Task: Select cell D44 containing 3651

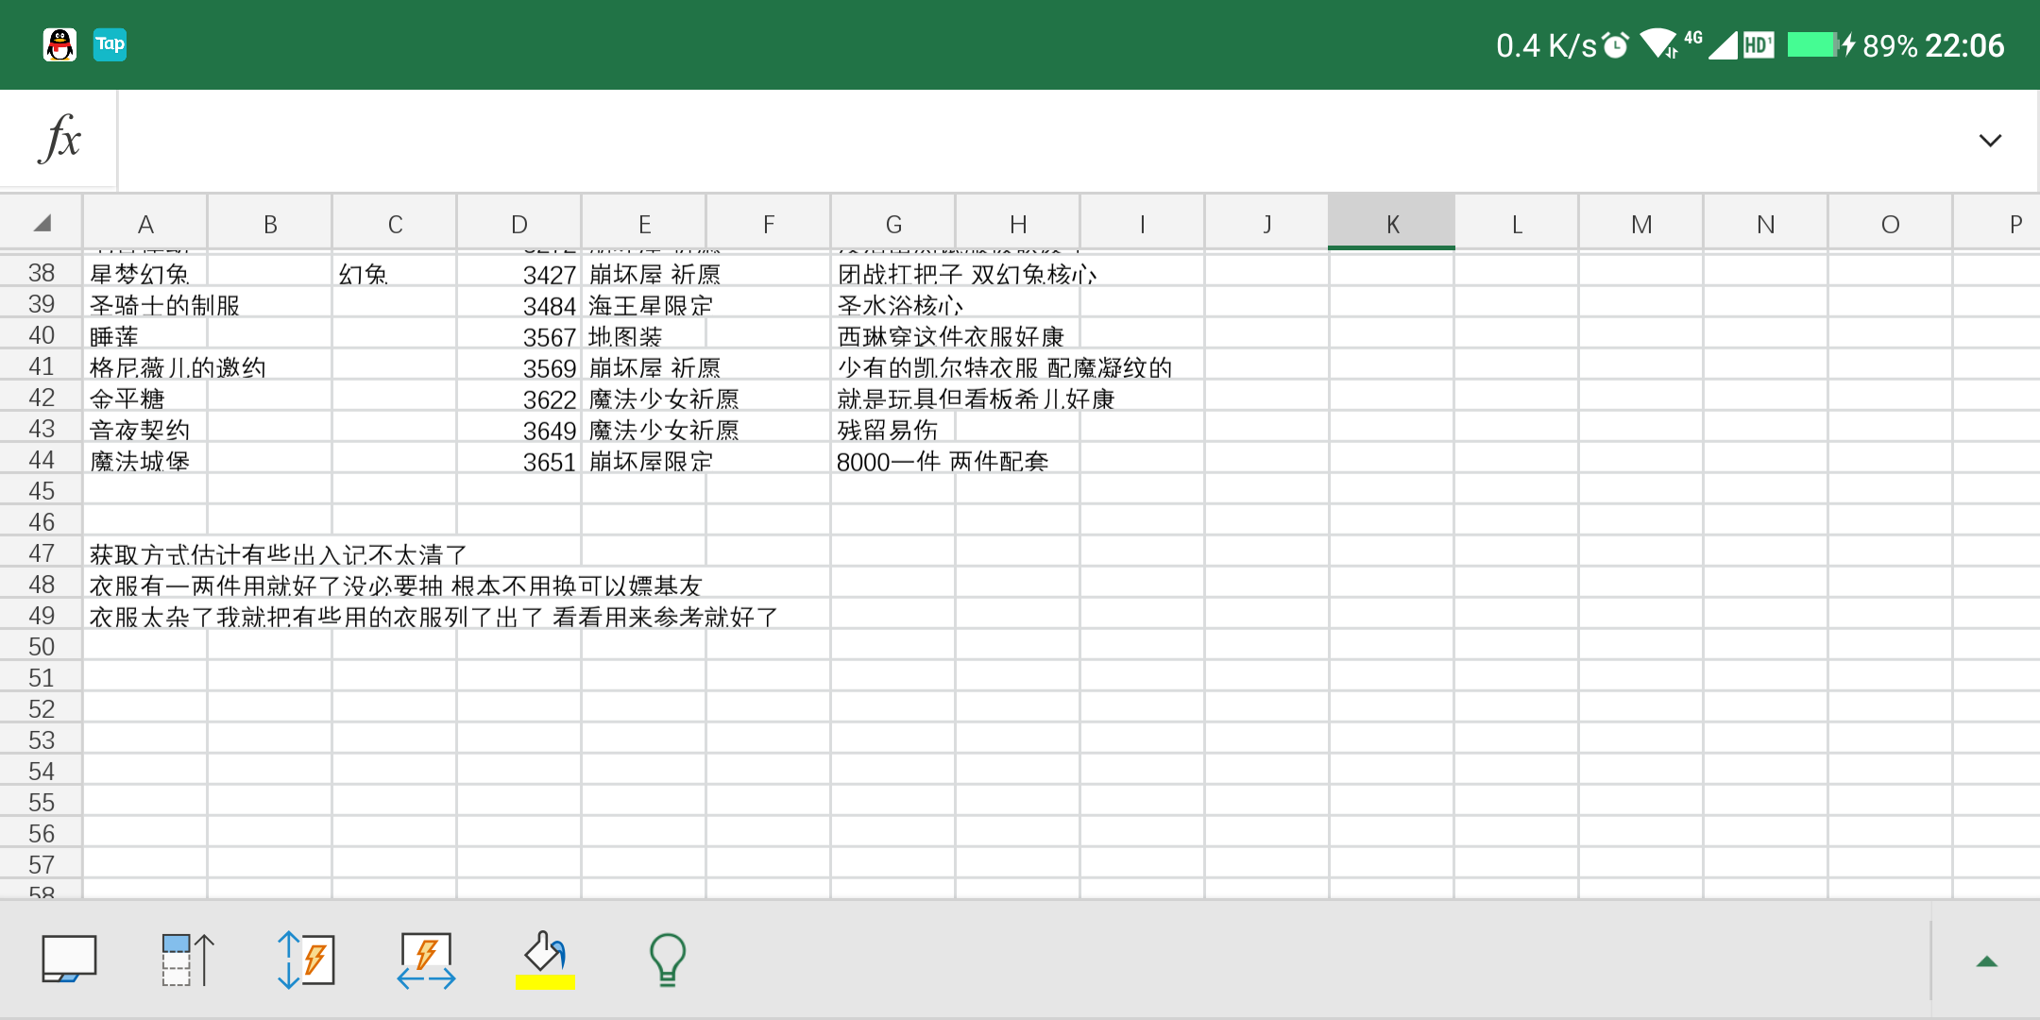Action: (518, 461)
